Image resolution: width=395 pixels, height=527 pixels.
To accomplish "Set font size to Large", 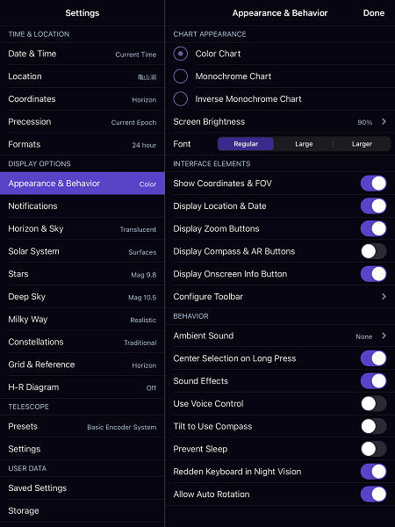I will click(304, 144).
